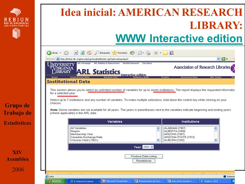Switch to Acta de la reunión taskbar item

182,181
